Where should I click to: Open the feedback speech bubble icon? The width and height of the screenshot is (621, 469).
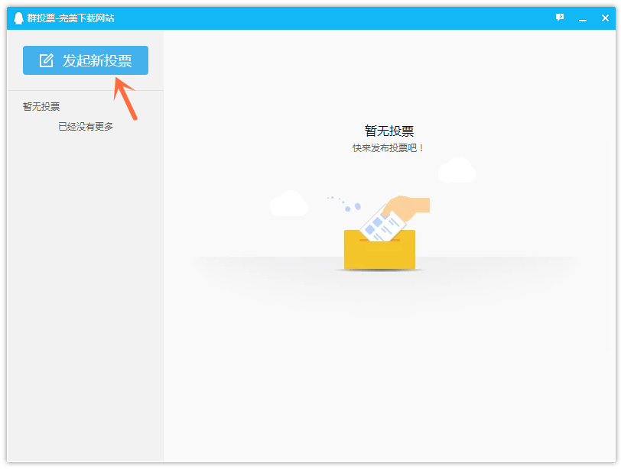point(560,18)
